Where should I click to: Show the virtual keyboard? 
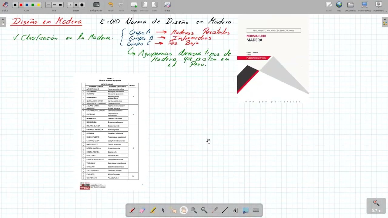pos(256,210)
